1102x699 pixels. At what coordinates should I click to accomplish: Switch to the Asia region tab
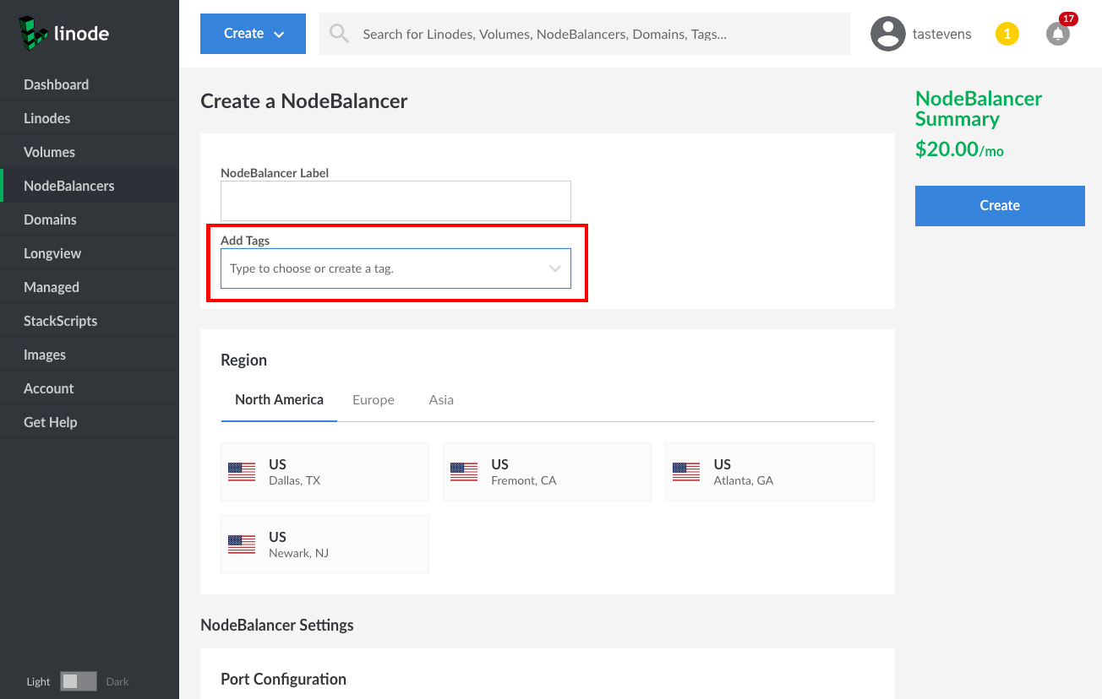(441, 399)
